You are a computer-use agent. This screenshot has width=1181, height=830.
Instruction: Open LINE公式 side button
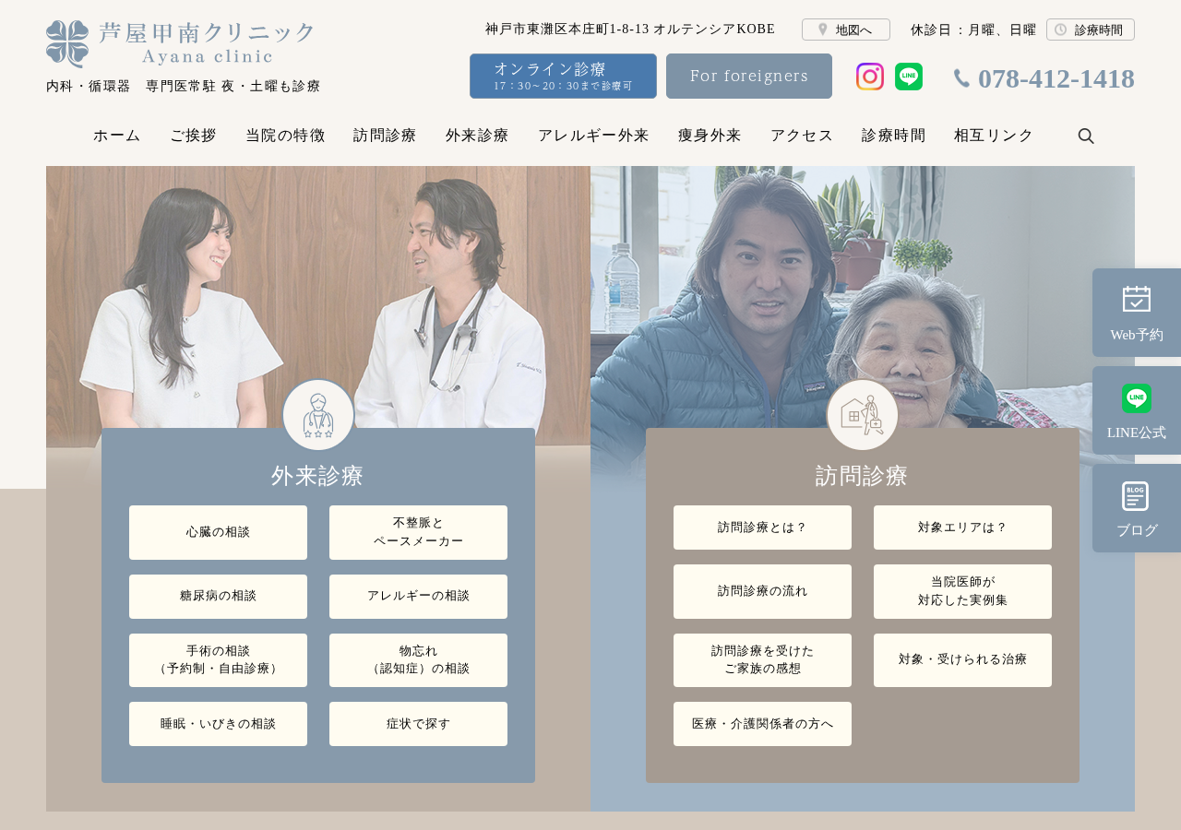[x=1137, y=410]
